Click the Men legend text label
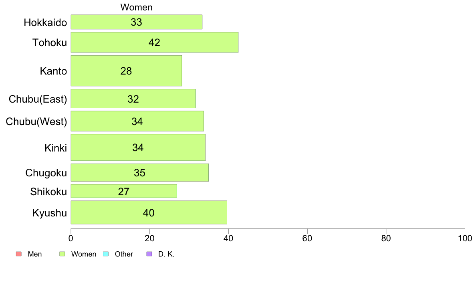 click(x=34, y=254)
